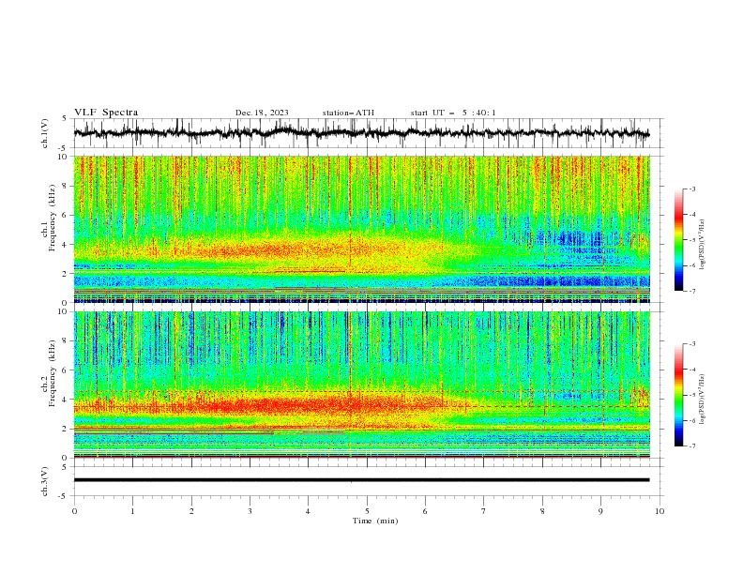Image resolution: width=743 pixels, height=574 pixels.
Task: Click the '-5' tick on ch.1 color bar
Action: pos(691,240)
